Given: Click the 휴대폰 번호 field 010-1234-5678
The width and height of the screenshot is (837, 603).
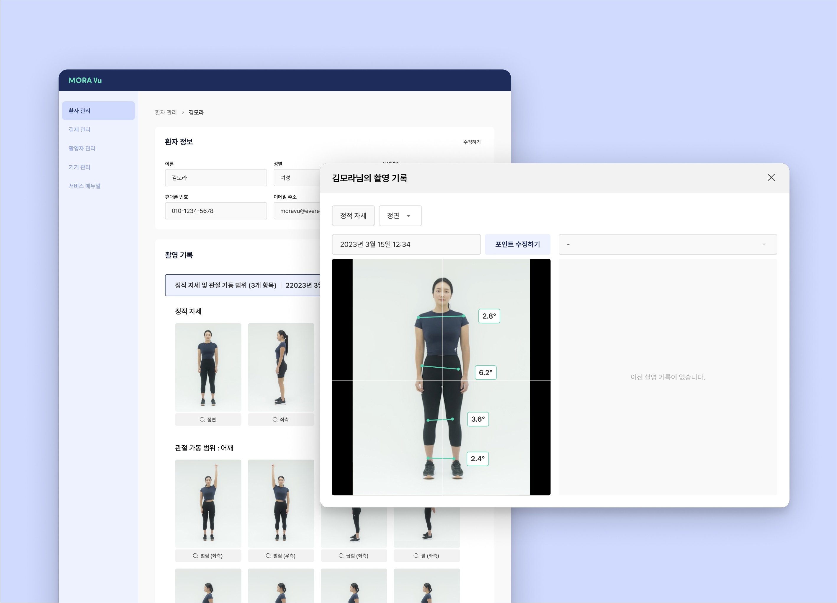Looking at the screenshot, I should point(216,211).
